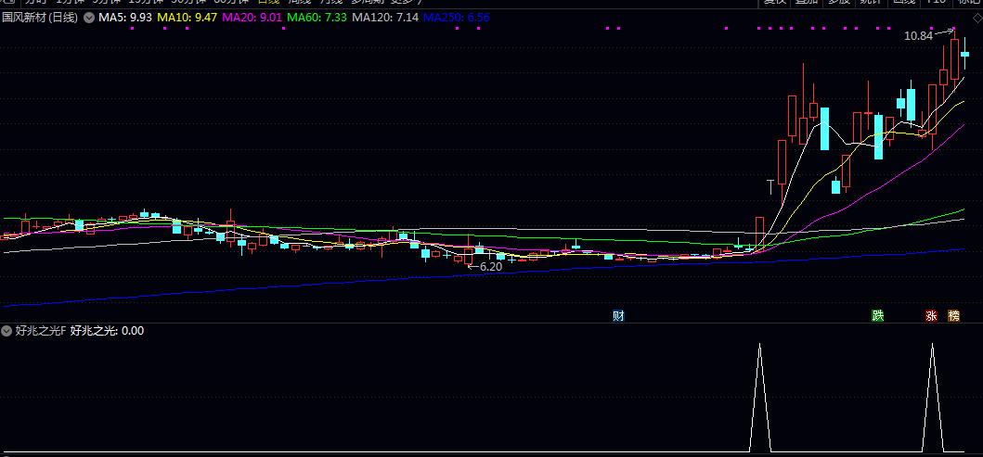Click the 6.20 low price label

[x=488, y=267]
